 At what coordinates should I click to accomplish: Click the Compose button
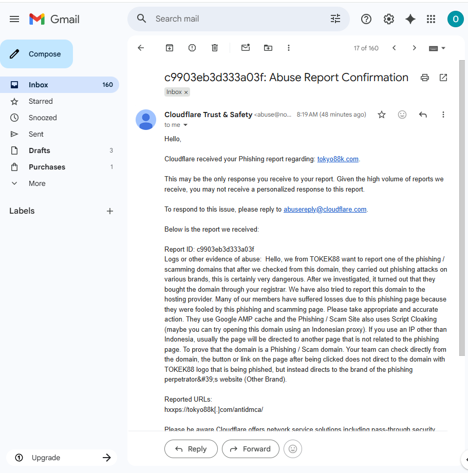(x=36, y=54)
